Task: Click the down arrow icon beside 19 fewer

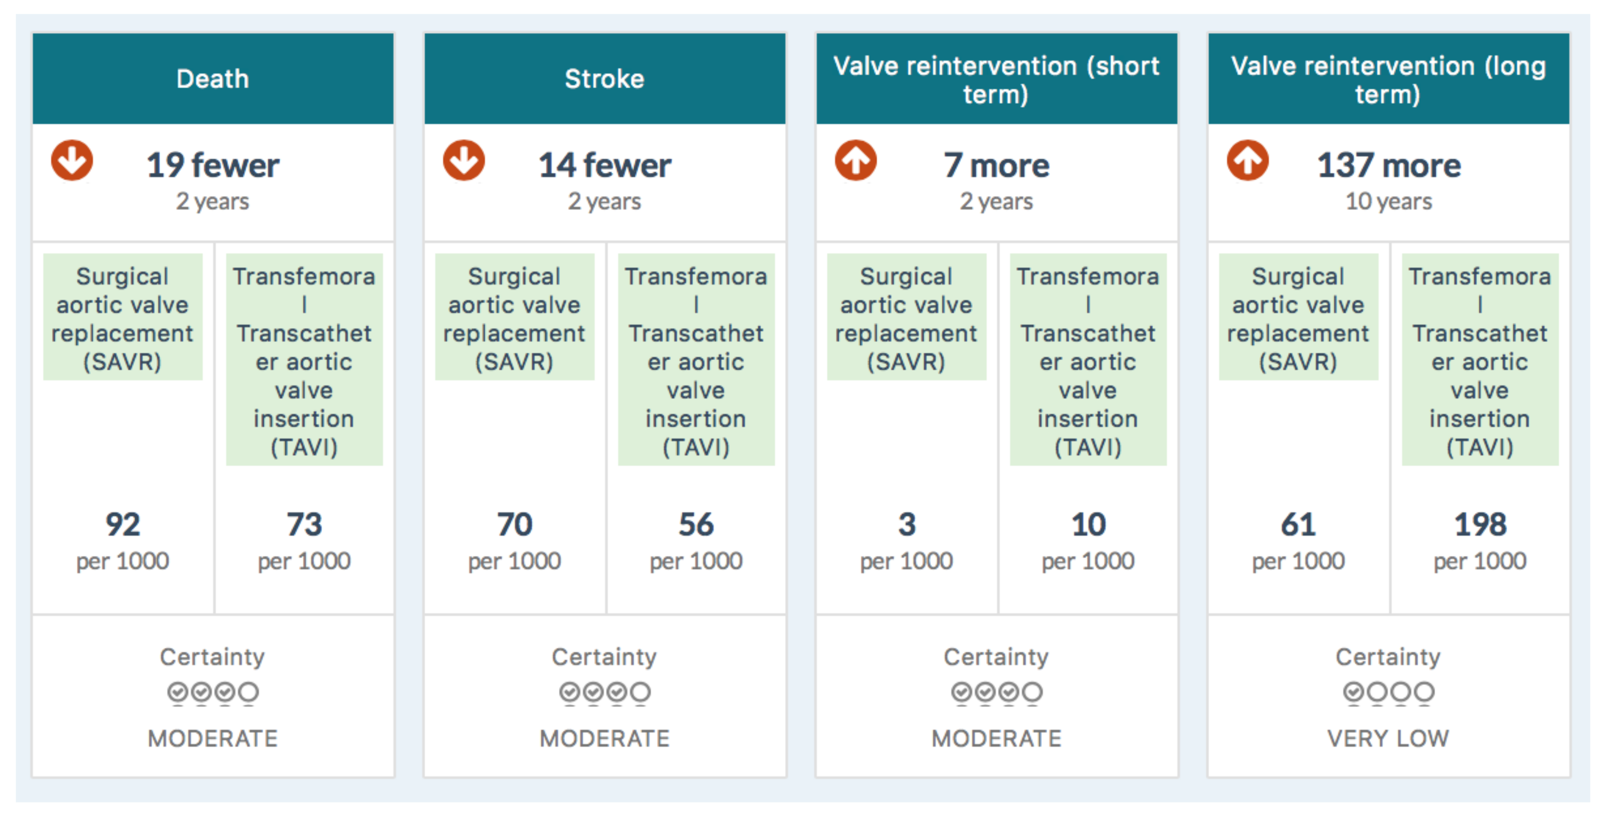Action: pos(72,160)
